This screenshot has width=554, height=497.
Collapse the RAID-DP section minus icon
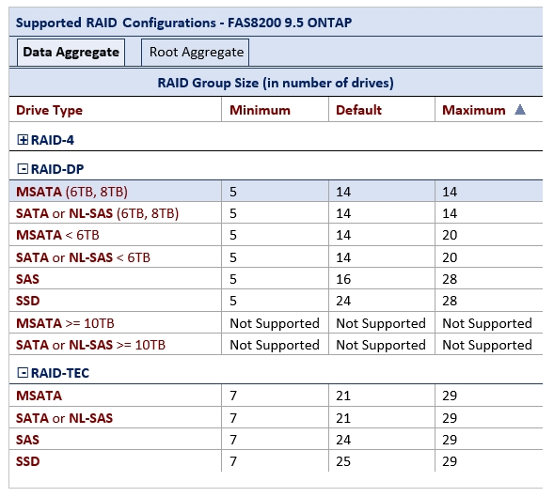click(x=23, y=169)
